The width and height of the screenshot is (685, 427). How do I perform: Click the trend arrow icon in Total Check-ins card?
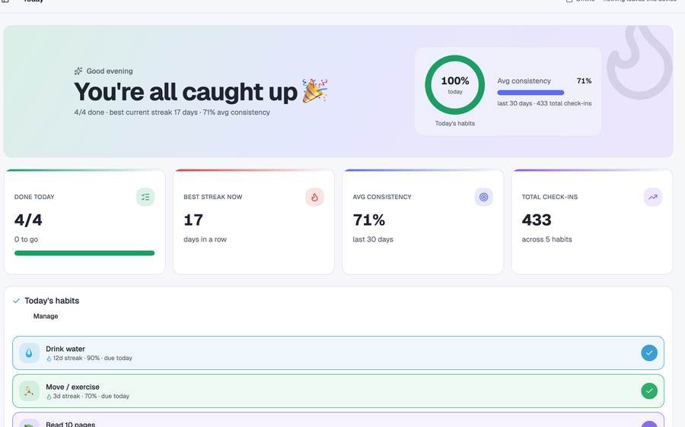point(653,197)
